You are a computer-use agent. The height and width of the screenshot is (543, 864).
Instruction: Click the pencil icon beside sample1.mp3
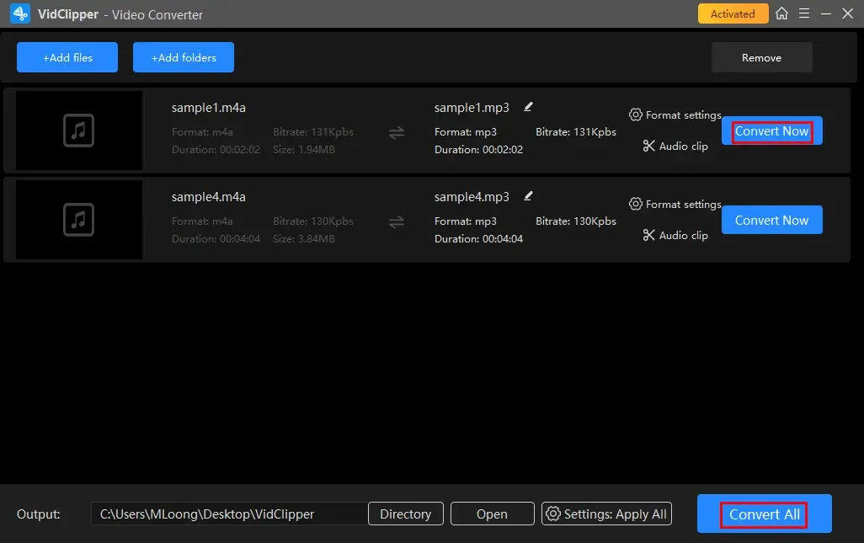click(528, 107)
